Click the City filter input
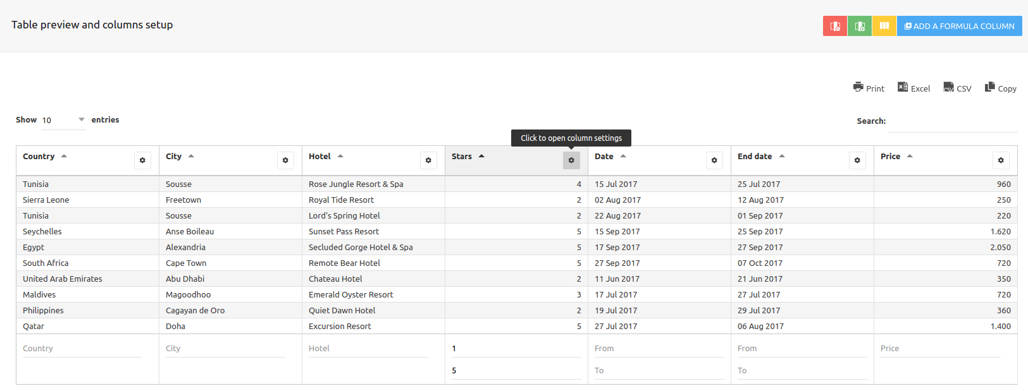Image resolution: width=1028 pixels, height=391 pixels. pyautogui.click(x=225, y=349)
